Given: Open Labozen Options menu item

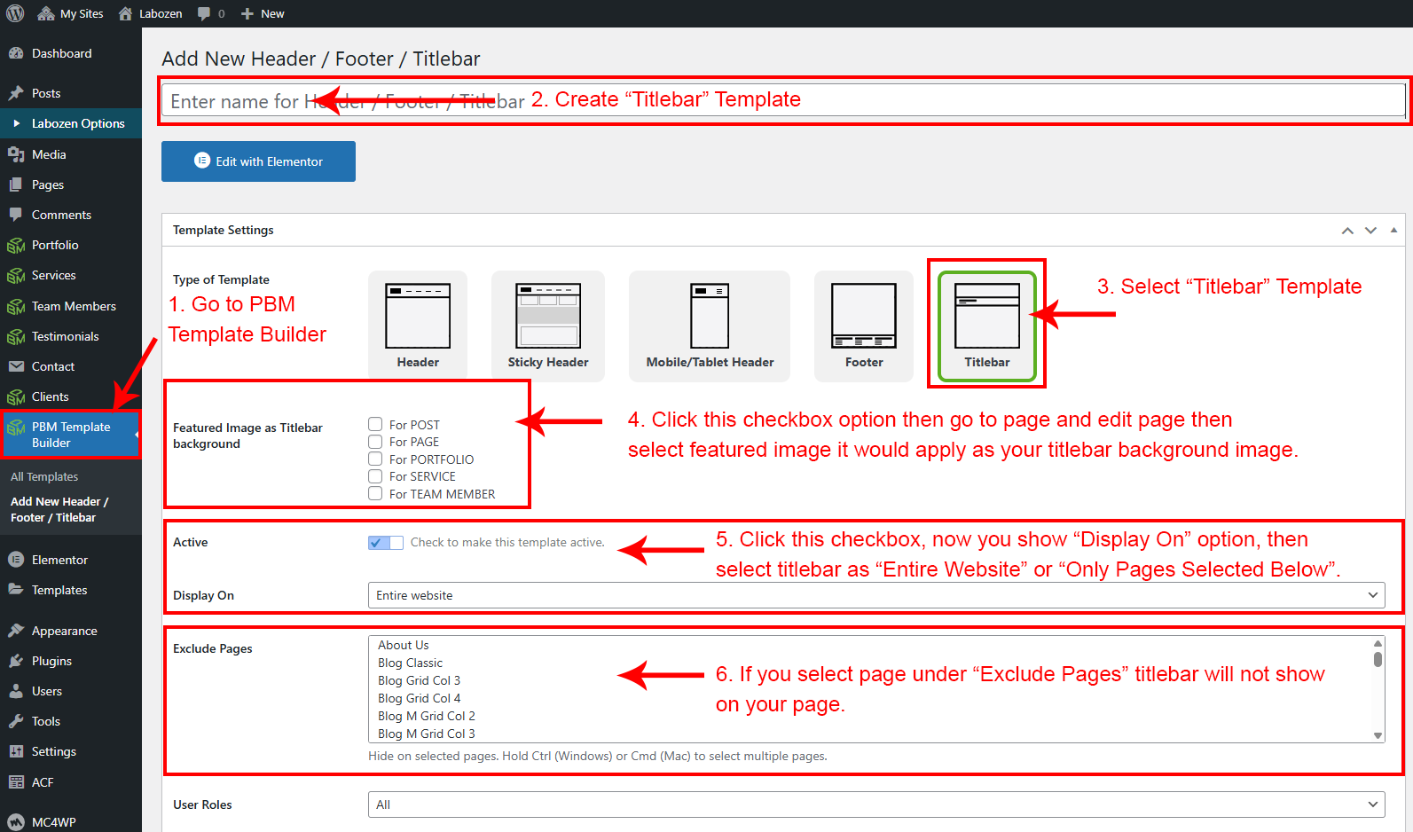Looking at the screenshot, I should (x=77, y=123).
